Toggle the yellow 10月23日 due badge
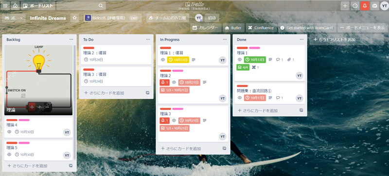The height and width of the screenshot is (176, 389). coord(178,60)
